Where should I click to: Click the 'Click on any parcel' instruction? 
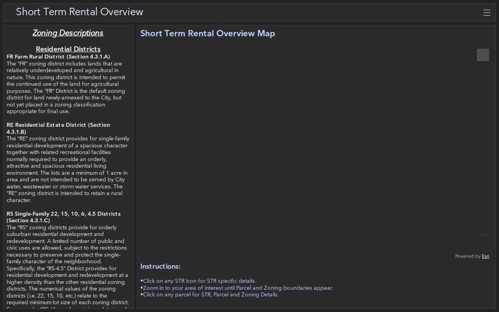tap(209, 294)
